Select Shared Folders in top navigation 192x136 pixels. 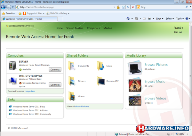[x=75, y=28]
